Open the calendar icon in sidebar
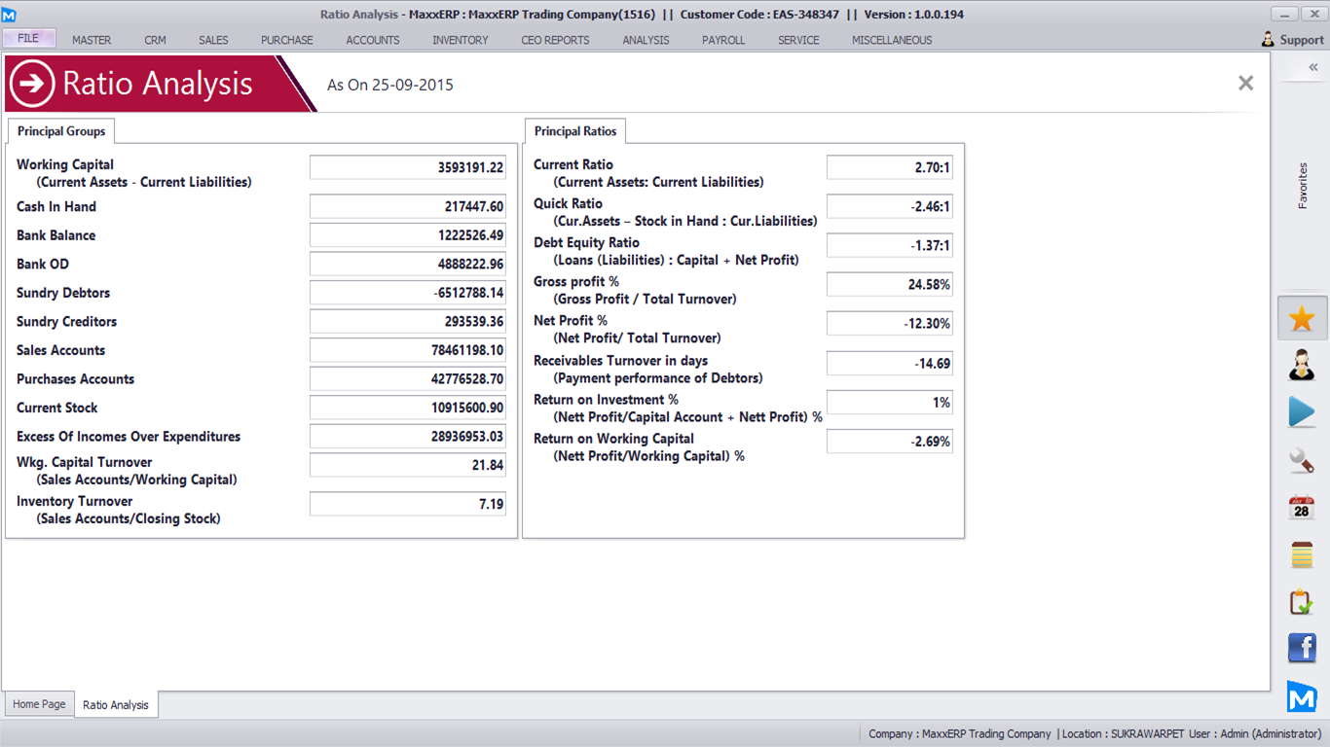The height and width of the screenshot is (747, 1330). coord(1302,507)
